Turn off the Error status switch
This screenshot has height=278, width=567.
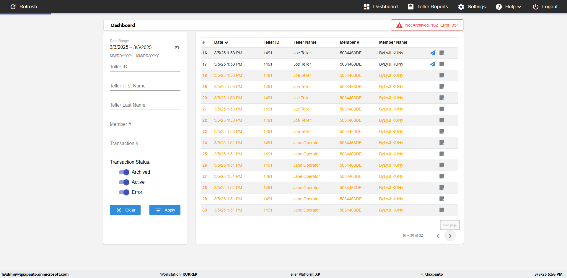click(x=124, y=192)
